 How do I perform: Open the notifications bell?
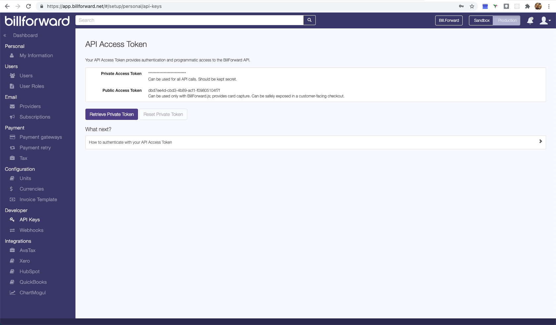coord(530,20)
